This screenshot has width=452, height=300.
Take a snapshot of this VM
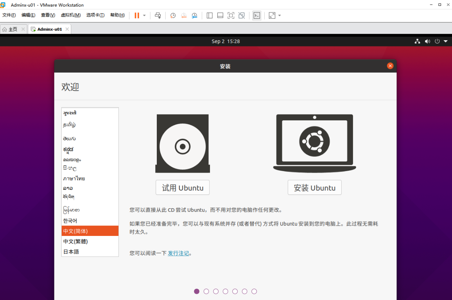coord(173,16)
